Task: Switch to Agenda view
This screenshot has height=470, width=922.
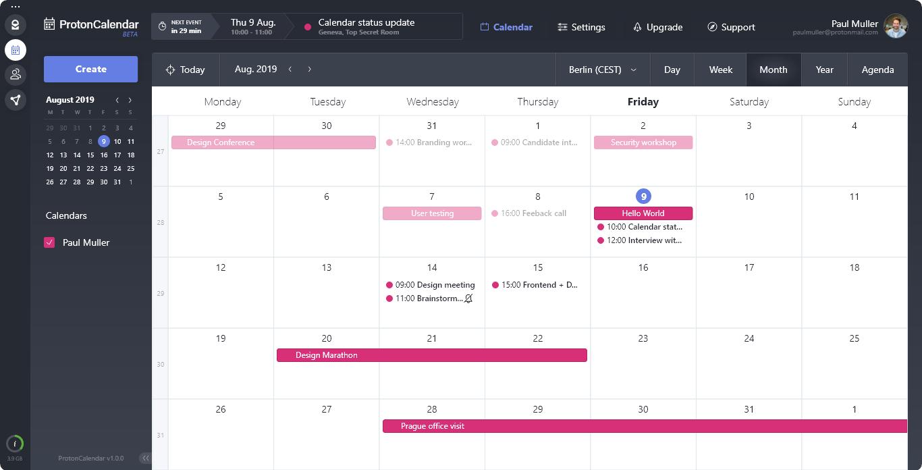Action: pyautogui.click(x=877, y=70)
